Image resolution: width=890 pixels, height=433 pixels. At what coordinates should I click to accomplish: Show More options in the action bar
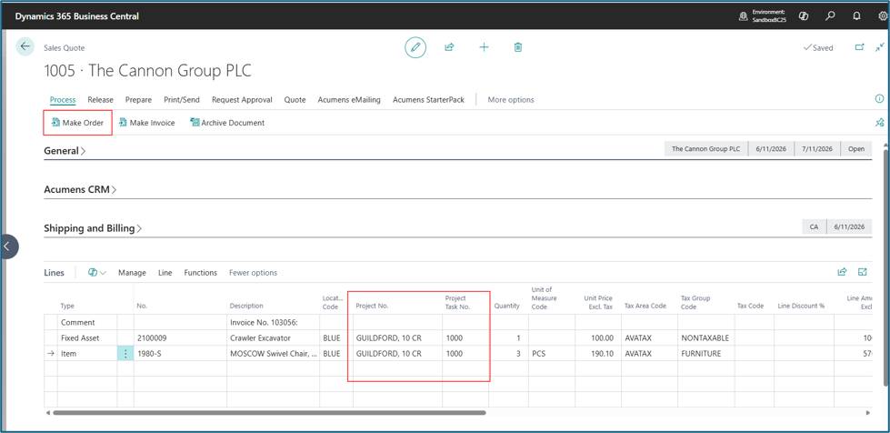[x=511, y=99]
